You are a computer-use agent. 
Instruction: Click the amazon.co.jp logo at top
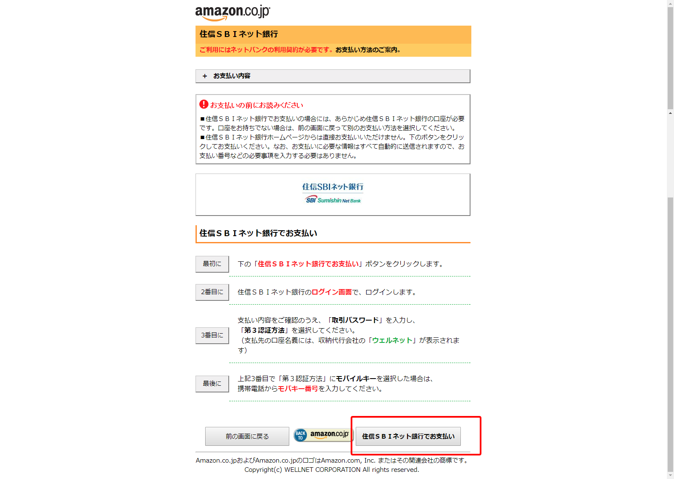[233, 13]
